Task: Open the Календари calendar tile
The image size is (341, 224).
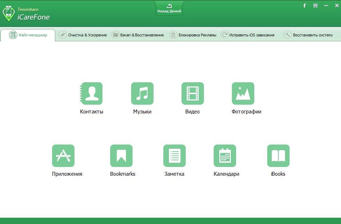Action: [x=225, y=156]
